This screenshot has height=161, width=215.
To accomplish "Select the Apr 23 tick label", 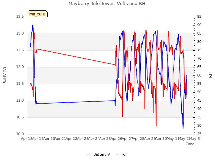I will click(83, 139).
